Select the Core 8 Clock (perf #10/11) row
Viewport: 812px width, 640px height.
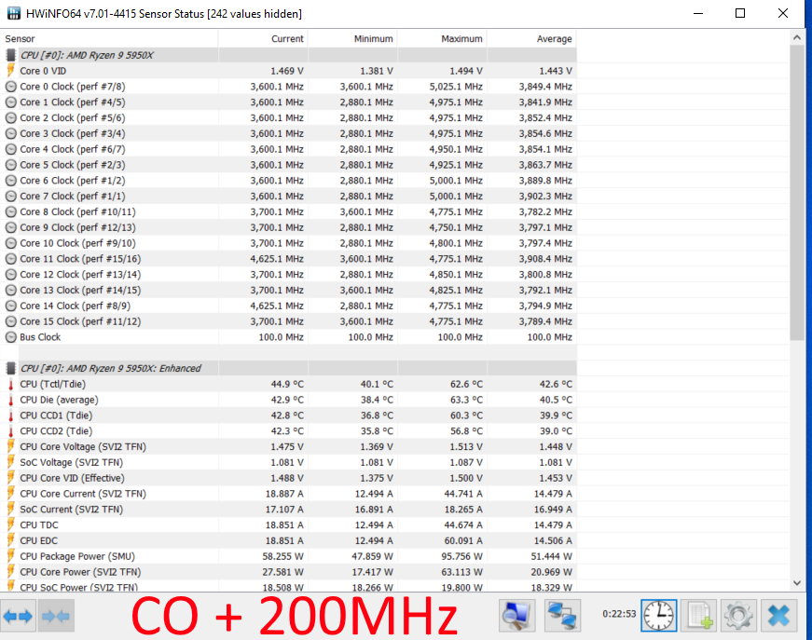pyautogui.click(x=288, y=211)
